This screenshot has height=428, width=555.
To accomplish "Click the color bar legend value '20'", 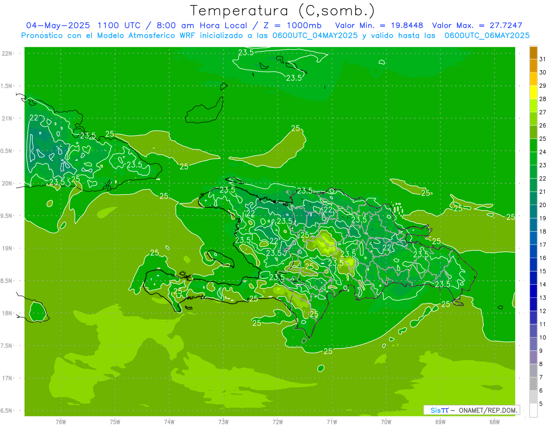I will pyautogui.click(x=543, y=205).
